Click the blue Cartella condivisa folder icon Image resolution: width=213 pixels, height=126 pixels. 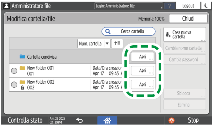22,56
